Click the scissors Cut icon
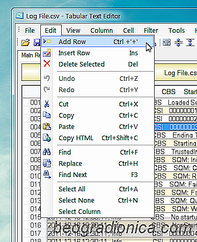Screen dimensions: 197x242 point(47,104)
